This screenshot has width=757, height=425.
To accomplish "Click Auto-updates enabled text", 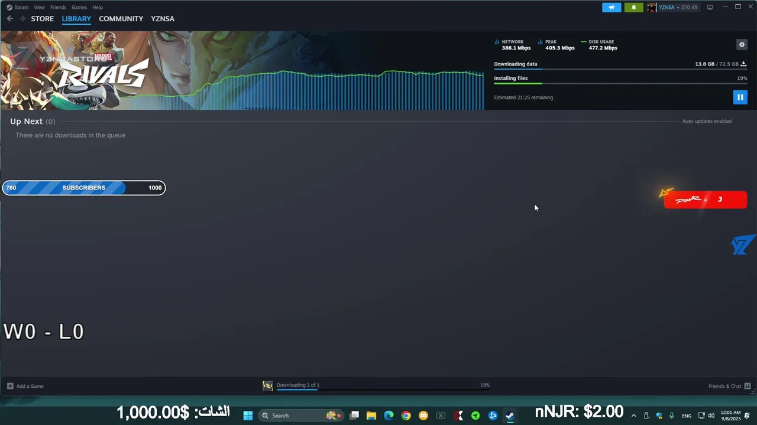I will click(x=707, y=121).
